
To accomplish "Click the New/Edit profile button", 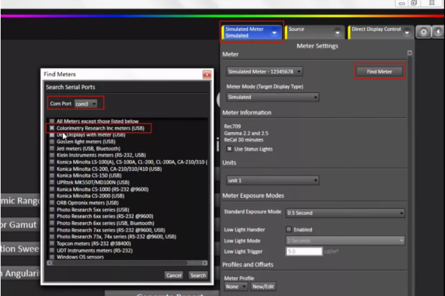I will tap(263, 287).
